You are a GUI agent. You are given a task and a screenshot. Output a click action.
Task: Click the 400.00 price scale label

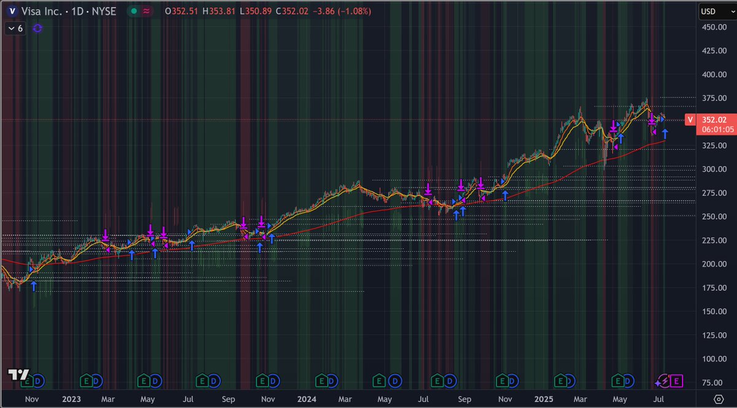point(714,74)
